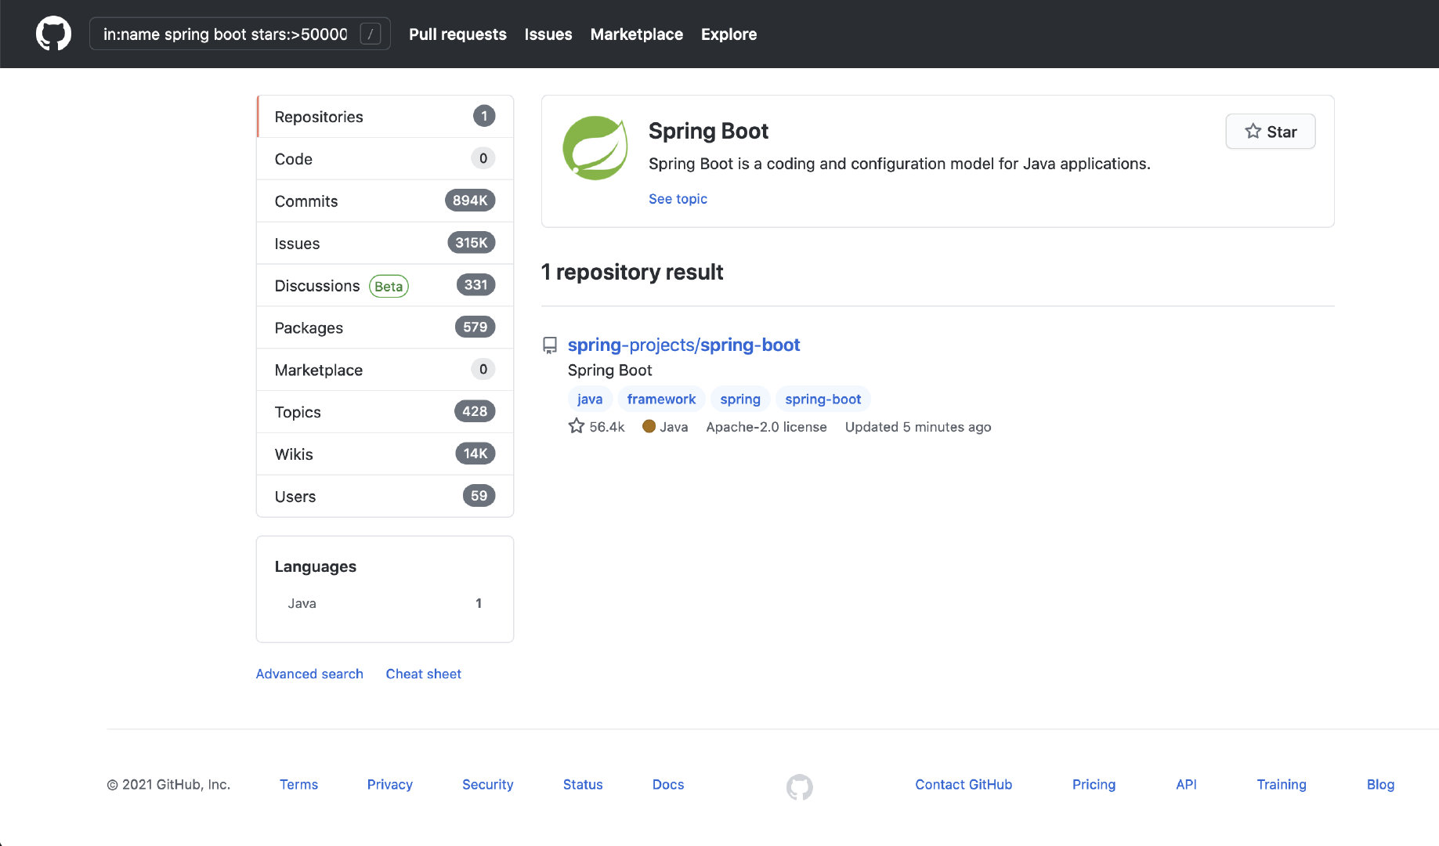Click the Java language color dot
Image resolution: width=1439 pixels, height=846 pixels.
click(x=649, y=426)
